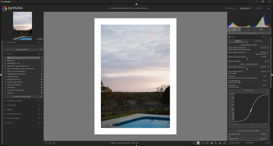Viewport: 273px width, 146px height.
Task: Toggle the high quality processing icon
Action: (x=203, y=143)
